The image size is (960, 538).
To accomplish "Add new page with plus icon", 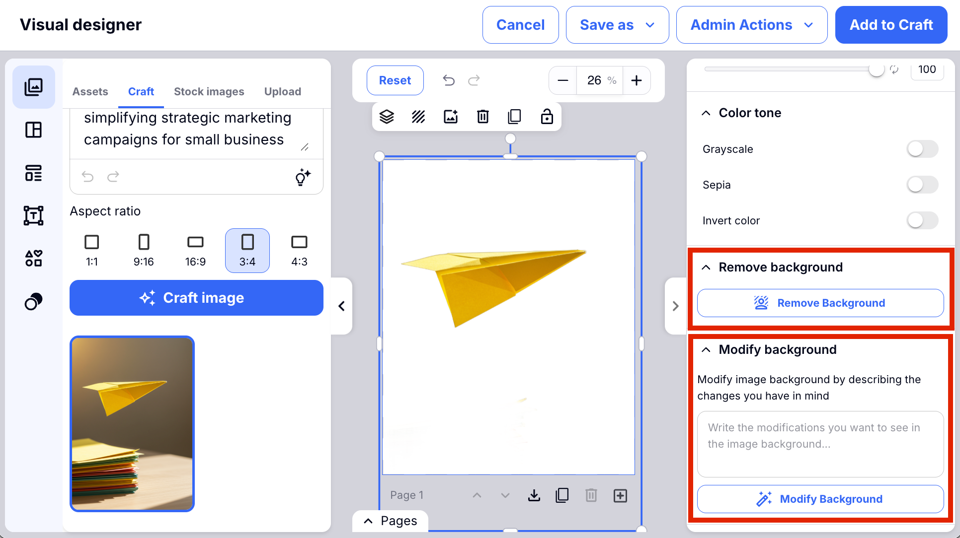I will tap(620, 495).
